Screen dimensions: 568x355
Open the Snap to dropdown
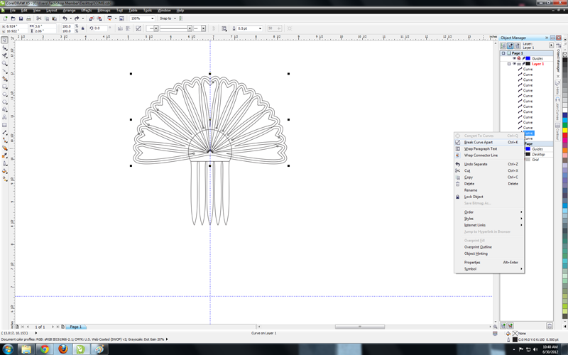point(175,18)
